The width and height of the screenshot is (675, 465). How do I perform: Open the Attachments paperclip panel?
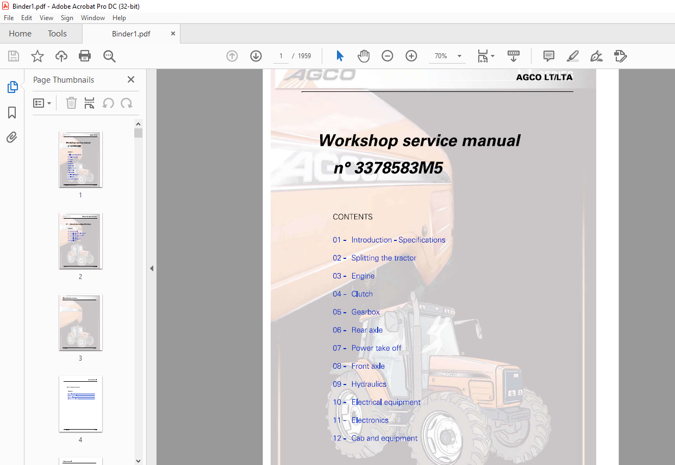[12, 137]
